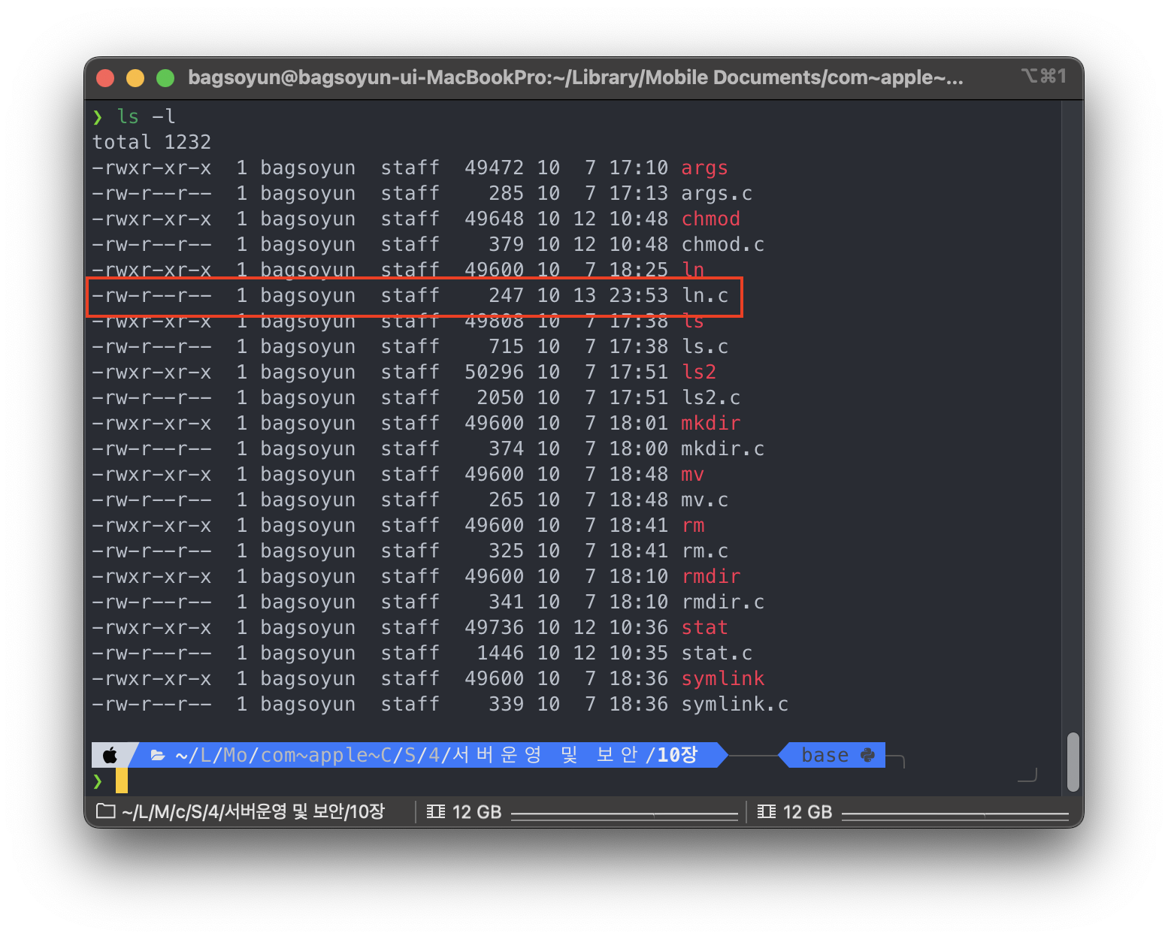
Task: Click the second 12 GB memory icon
Action: click(767, 811)
